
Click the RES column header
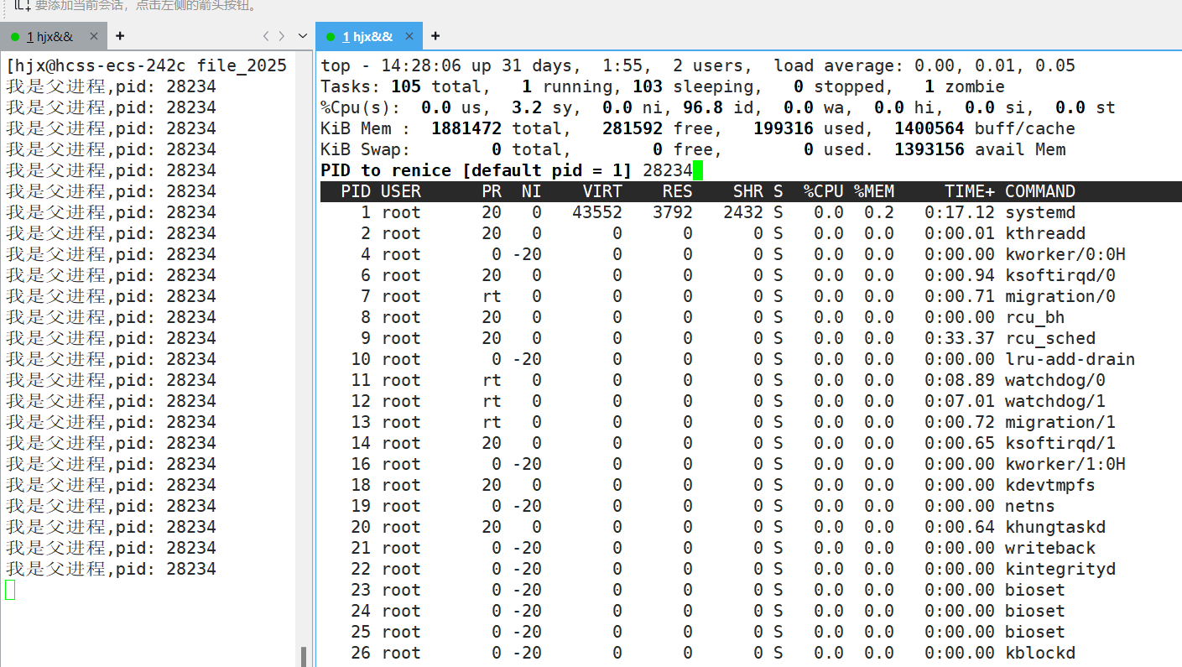coord(678,191)
